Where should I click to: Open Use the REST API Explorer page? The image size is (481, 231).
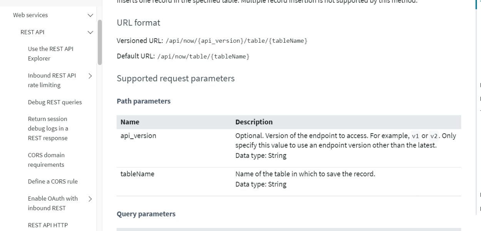click(x=50, y=54)
